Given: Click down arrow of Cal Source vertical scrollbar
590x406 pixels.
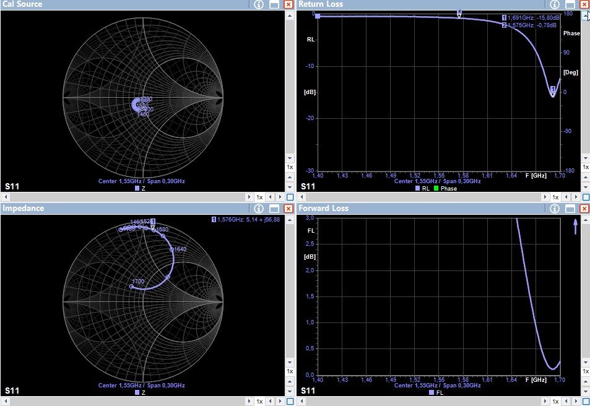Looking at the screenshot, I should point(290,158).
